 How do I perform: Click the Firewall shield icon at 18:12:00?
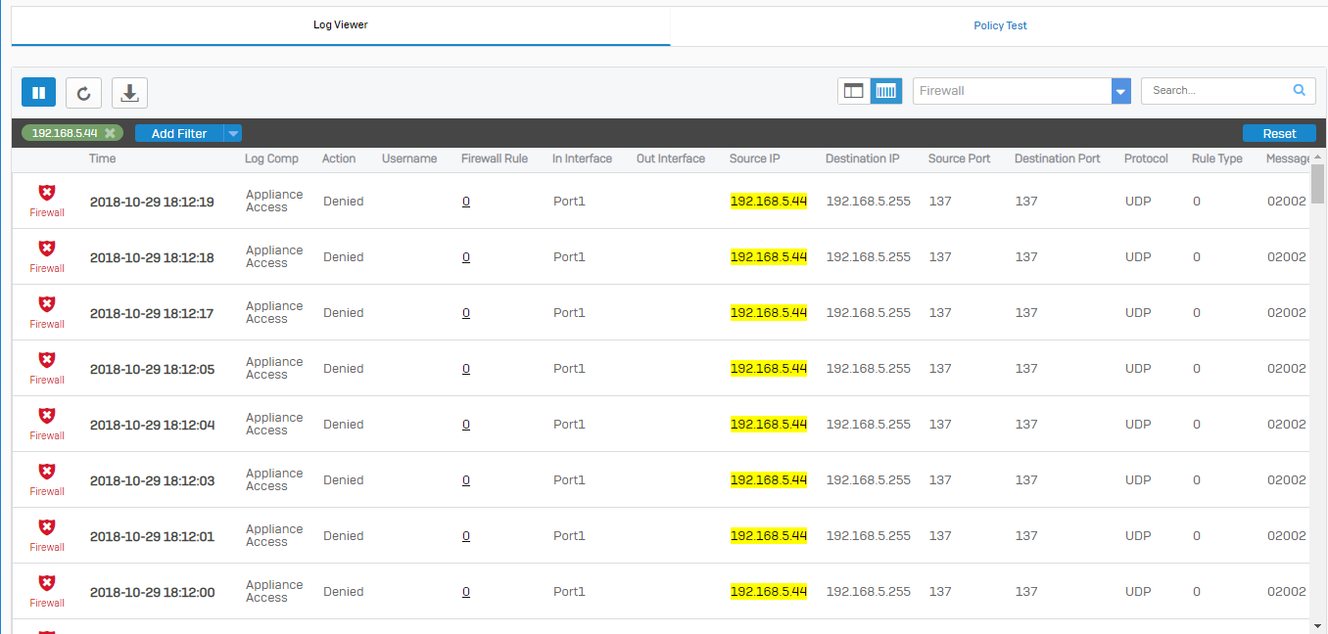point(47,583)
